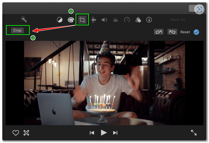209x143 pixels.
Task: Apply crop with the blue checkmark
Action: point(196,32)
